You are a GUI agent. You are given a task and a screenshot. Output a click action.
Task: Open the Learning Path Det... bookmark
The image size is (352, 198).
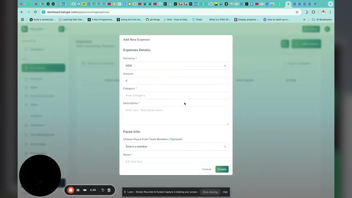(x=71, y=20)
